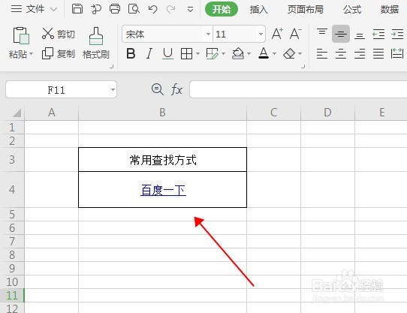Click the Select All corner triangle
The height and width of the screenshot is (313, 407).
coord(17,113)
